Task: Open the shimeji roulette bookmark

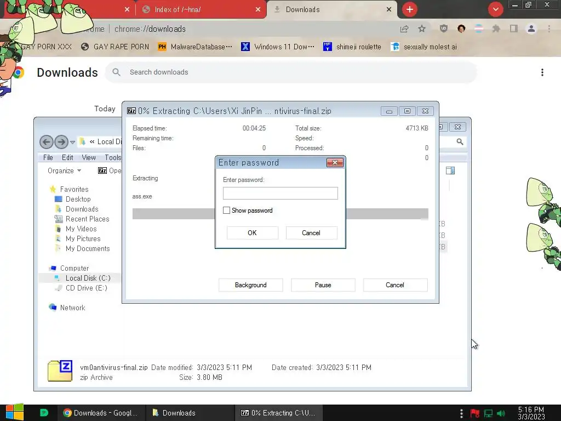Action: [352, 47]
